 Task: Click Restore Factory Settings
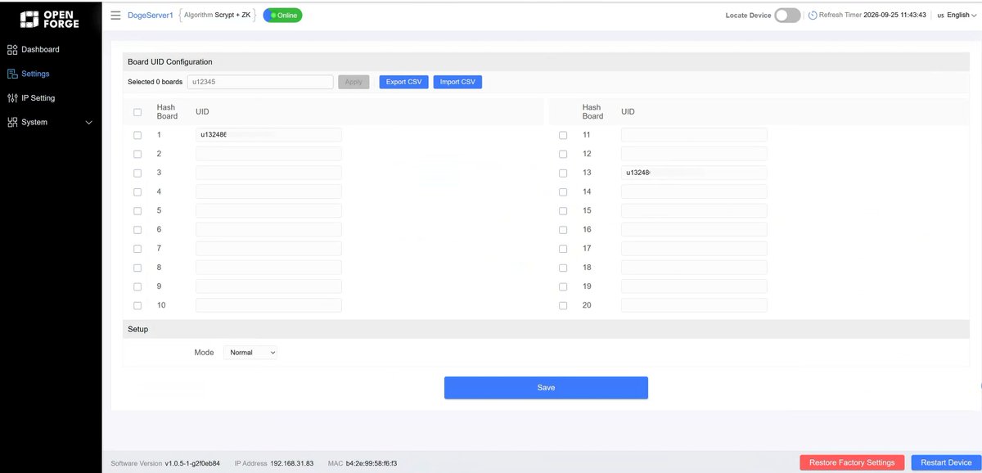pos(852,462)
